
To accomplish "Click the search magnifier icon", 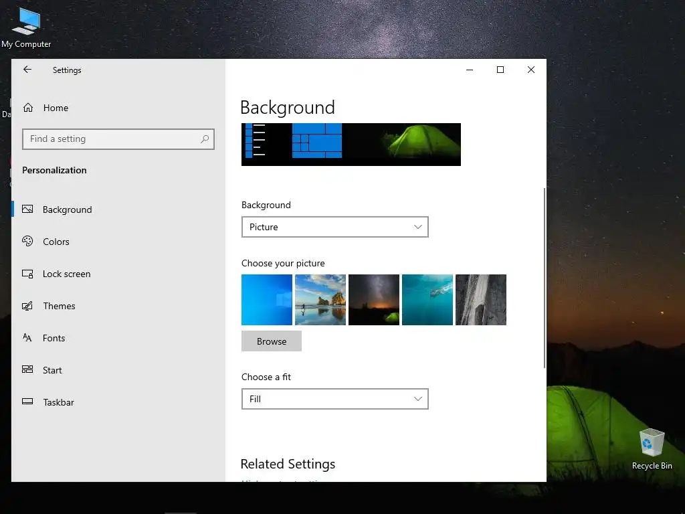I will click(x=205, y=139).
